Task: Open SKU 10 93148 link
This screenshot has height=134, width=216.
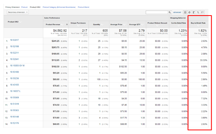Action: [x=14, y=117]
